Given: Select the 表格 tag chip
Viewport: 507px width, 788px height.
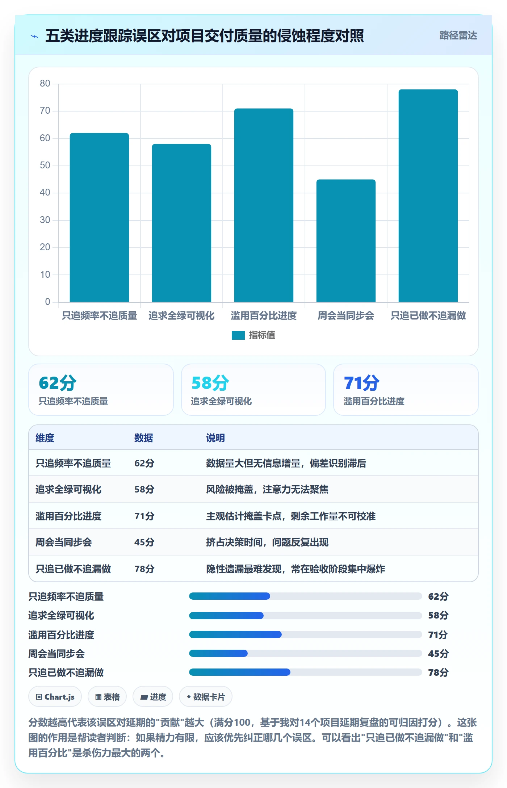Looking at the screenshot, I should pyautogui.click(x=107, y=697).
